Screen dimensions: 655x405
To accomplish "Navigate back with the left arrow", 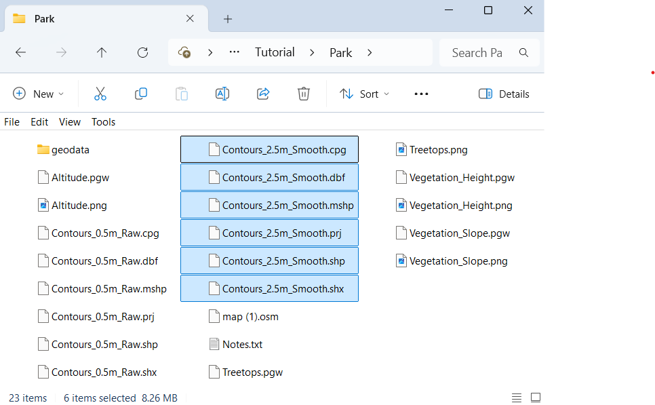I will point(20,53).
